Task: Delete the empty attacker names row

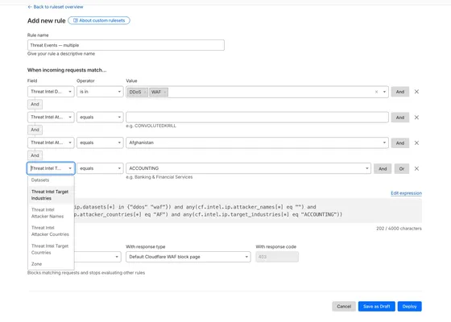Action: coord(416,118)
